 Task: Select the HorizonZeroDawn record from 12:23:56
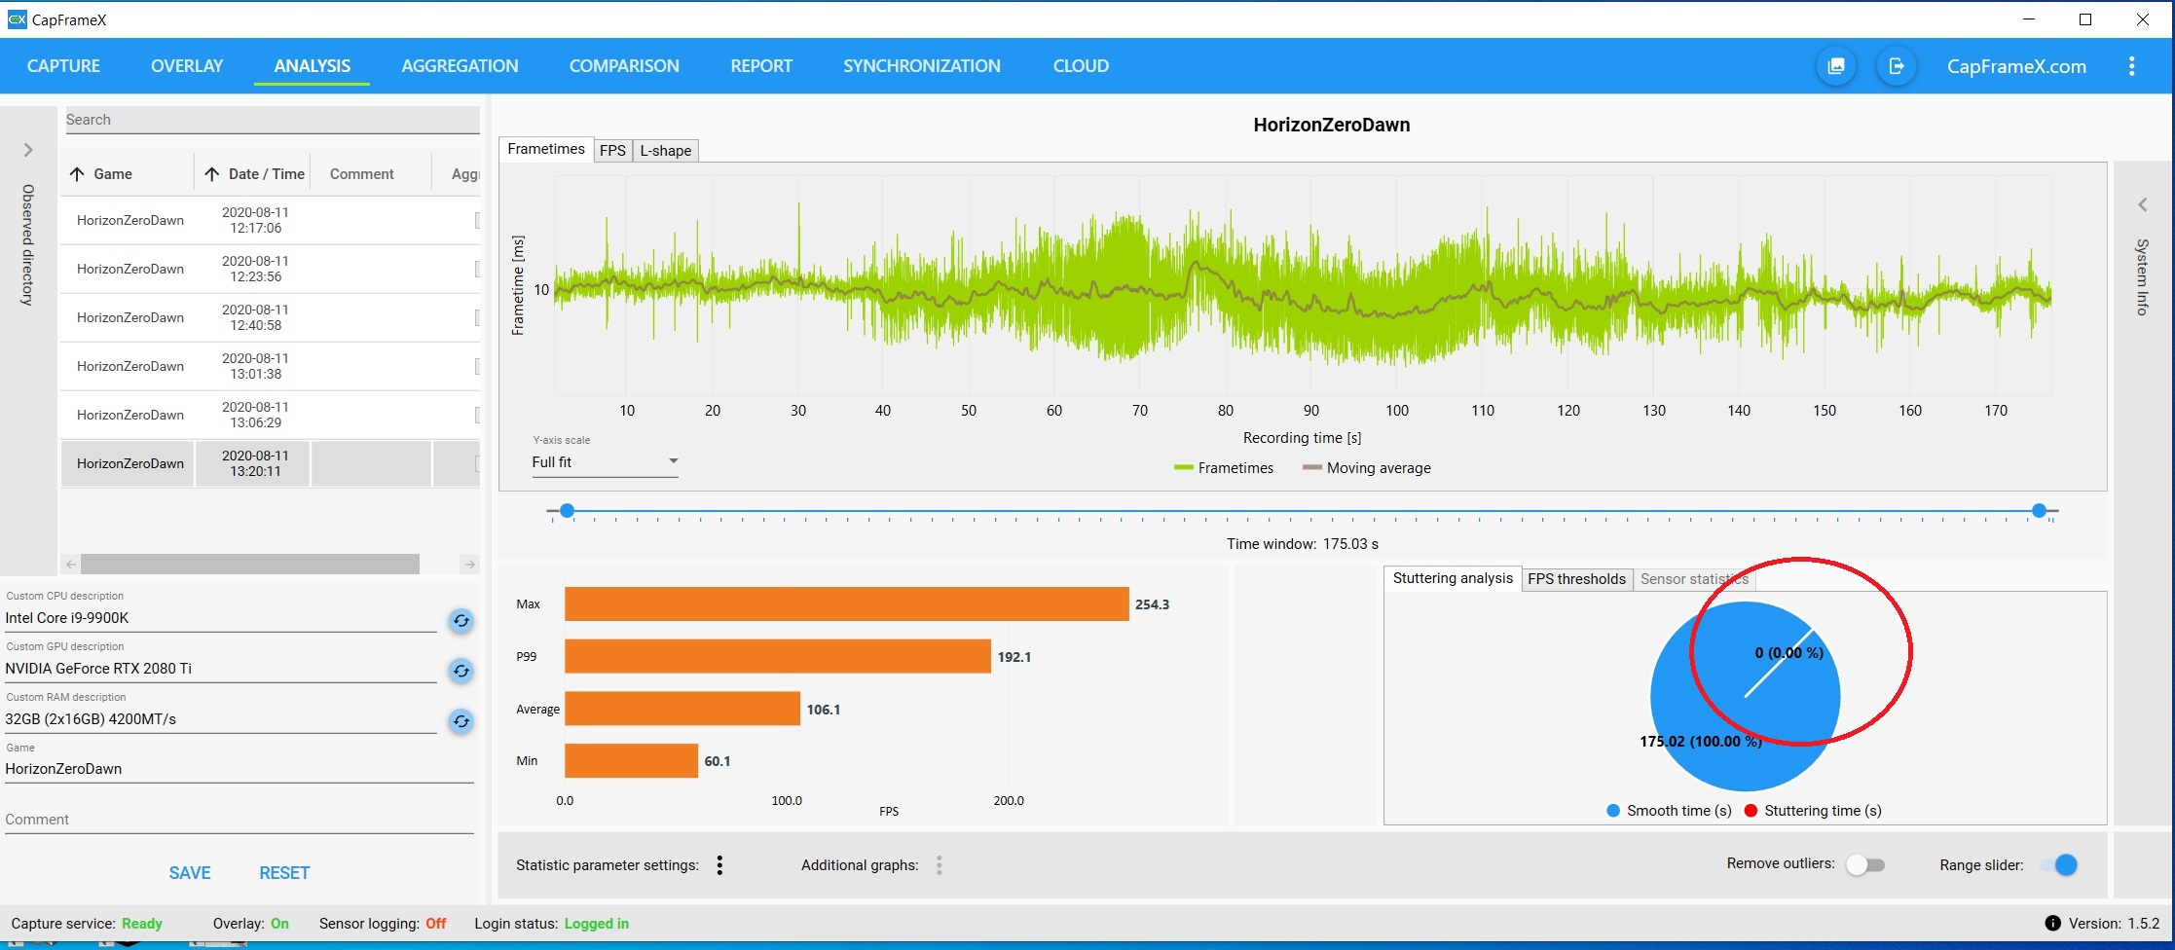270,269
